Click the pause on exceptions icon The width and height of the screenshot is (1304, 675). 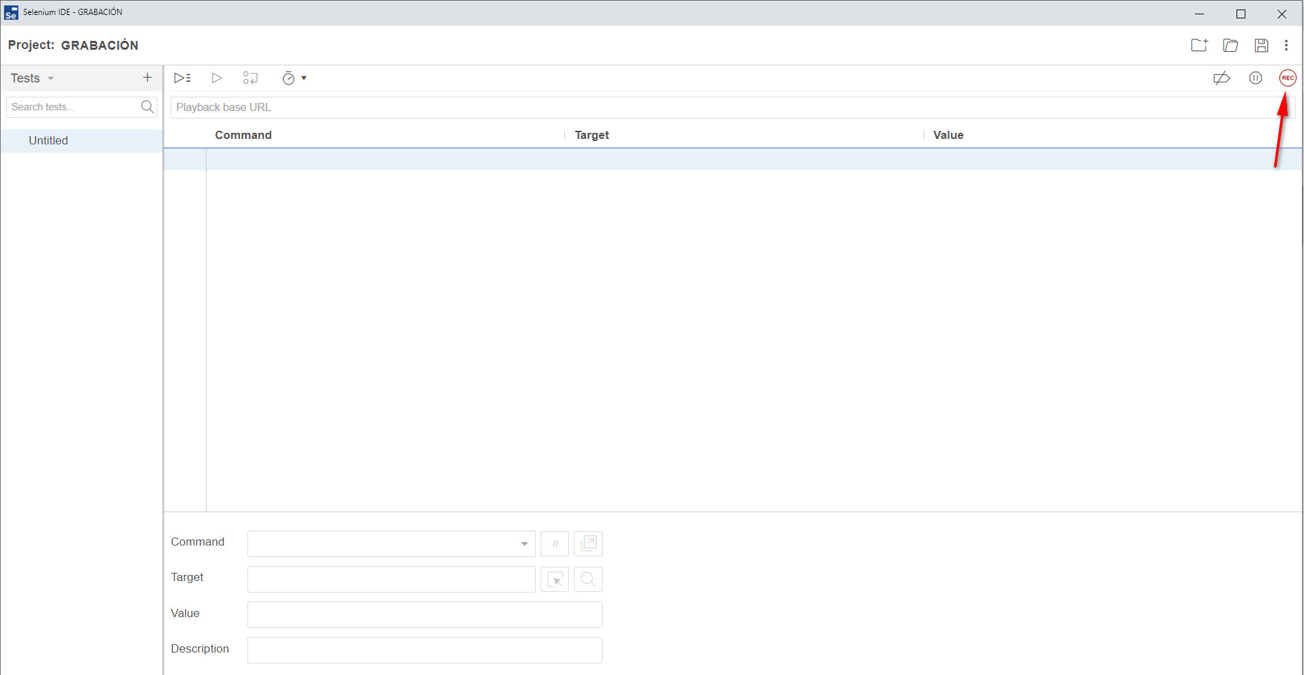tap(1255, 78)
